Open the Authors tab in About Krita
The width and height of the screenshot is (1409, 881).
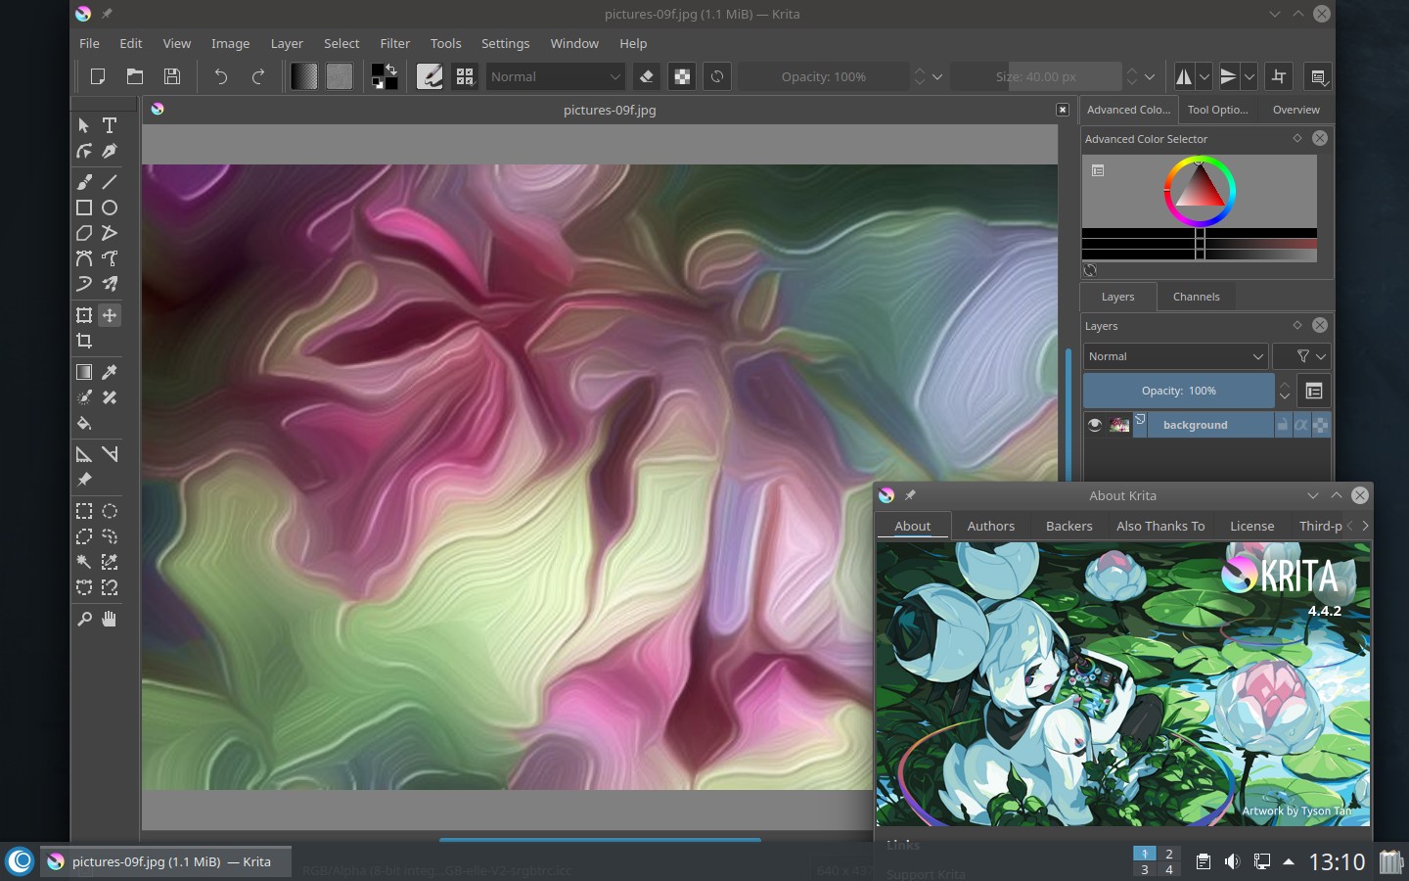click(x=990, y=526)
